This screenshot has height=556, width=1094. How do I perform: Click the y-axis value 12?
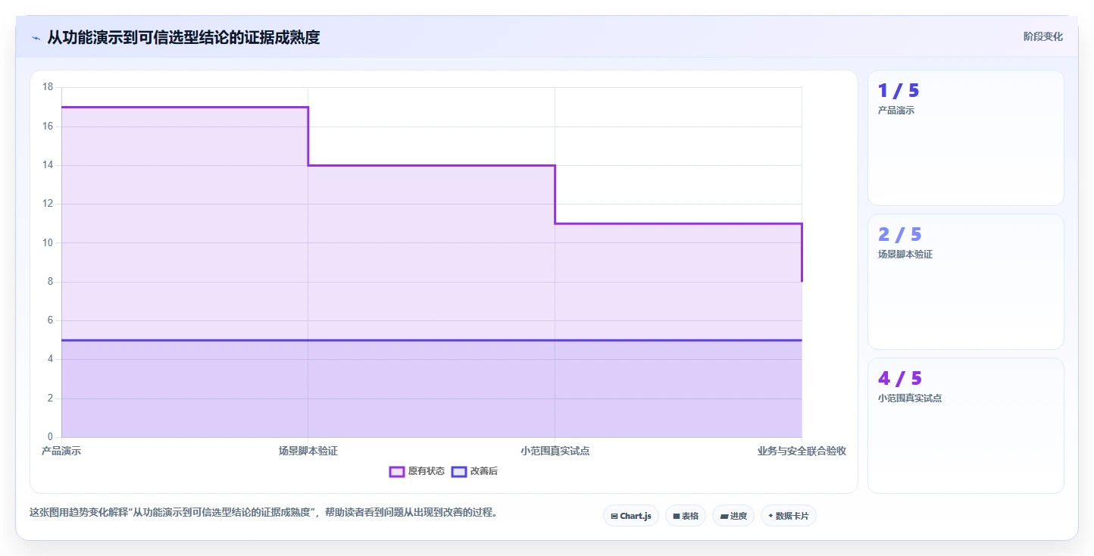point(48,204)
